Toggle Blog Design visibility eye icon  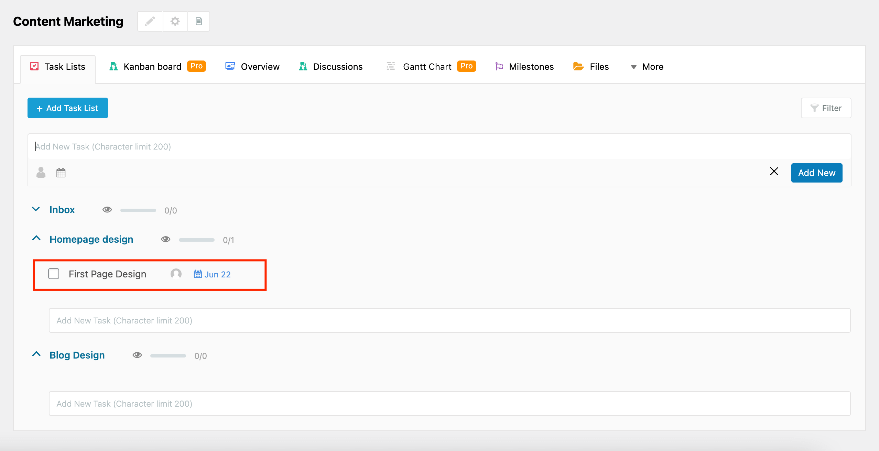tap(137, 355)
